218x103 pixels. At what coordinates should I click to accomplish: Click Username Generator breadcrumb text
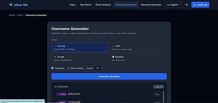click(36, 15)
